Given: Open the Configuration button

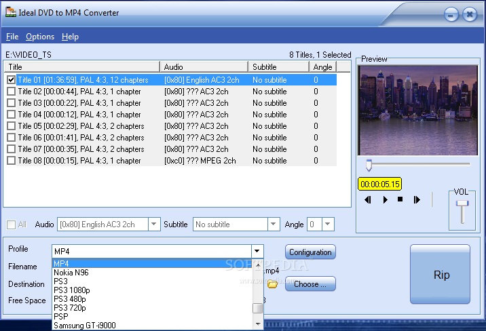Looking at the screenshot, I should point(310,252).
